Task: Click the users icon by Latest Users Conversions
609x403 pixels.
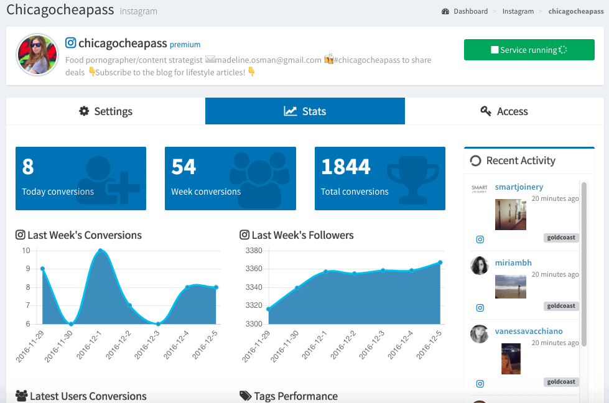Action: [21, 396]
